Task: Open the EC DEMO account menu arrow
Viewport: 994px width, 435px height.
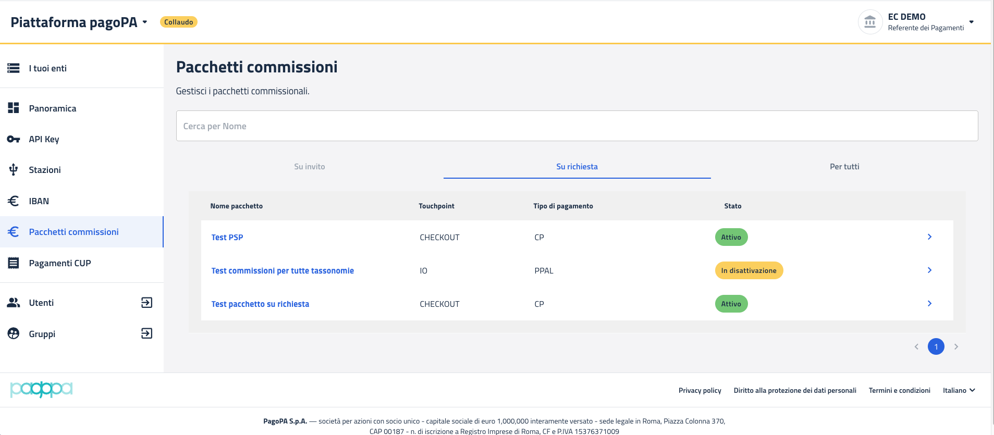Action: coord(972,22)
